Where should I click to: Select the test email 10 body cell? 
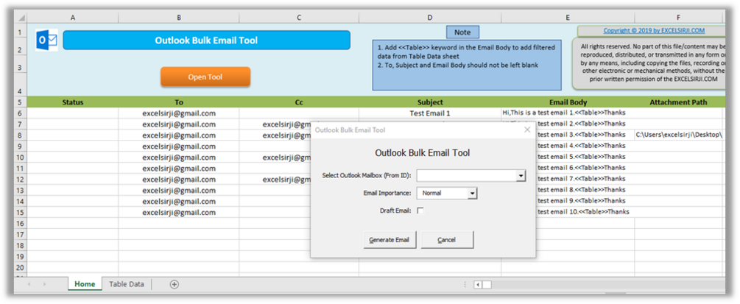click(x=585, y=213)
